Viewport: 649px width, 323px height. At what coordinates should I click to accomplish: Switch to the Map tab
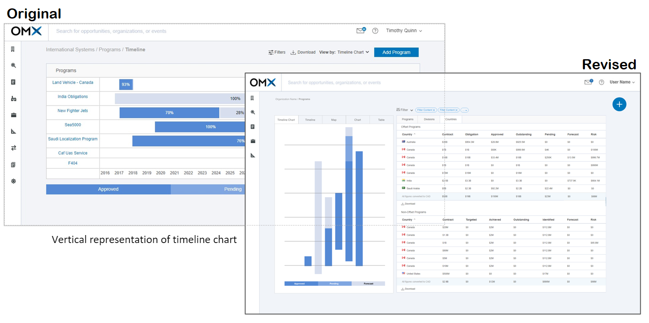(x=334, y=119)
